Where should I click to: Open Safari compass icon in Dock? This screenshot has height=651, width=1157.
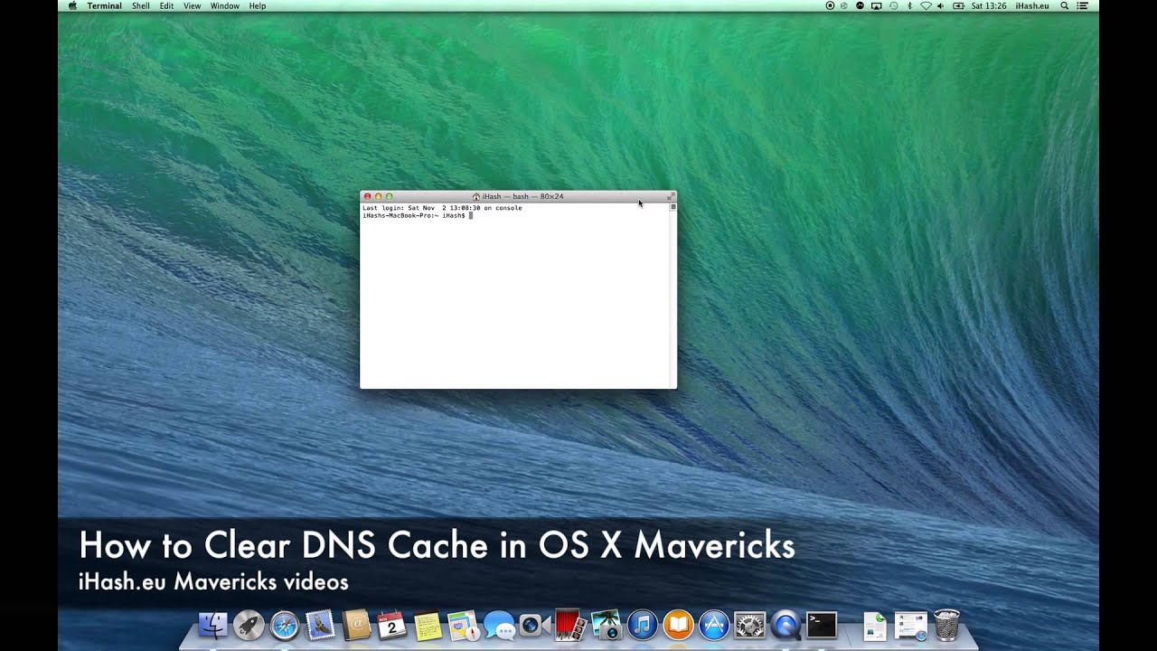(285, 625)
